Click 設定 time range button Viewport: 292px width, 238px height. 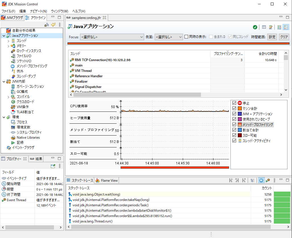tap(272, 37)
